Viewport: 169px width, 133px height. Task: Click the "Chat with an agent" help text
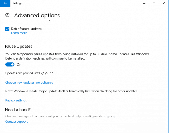[61, 116]
